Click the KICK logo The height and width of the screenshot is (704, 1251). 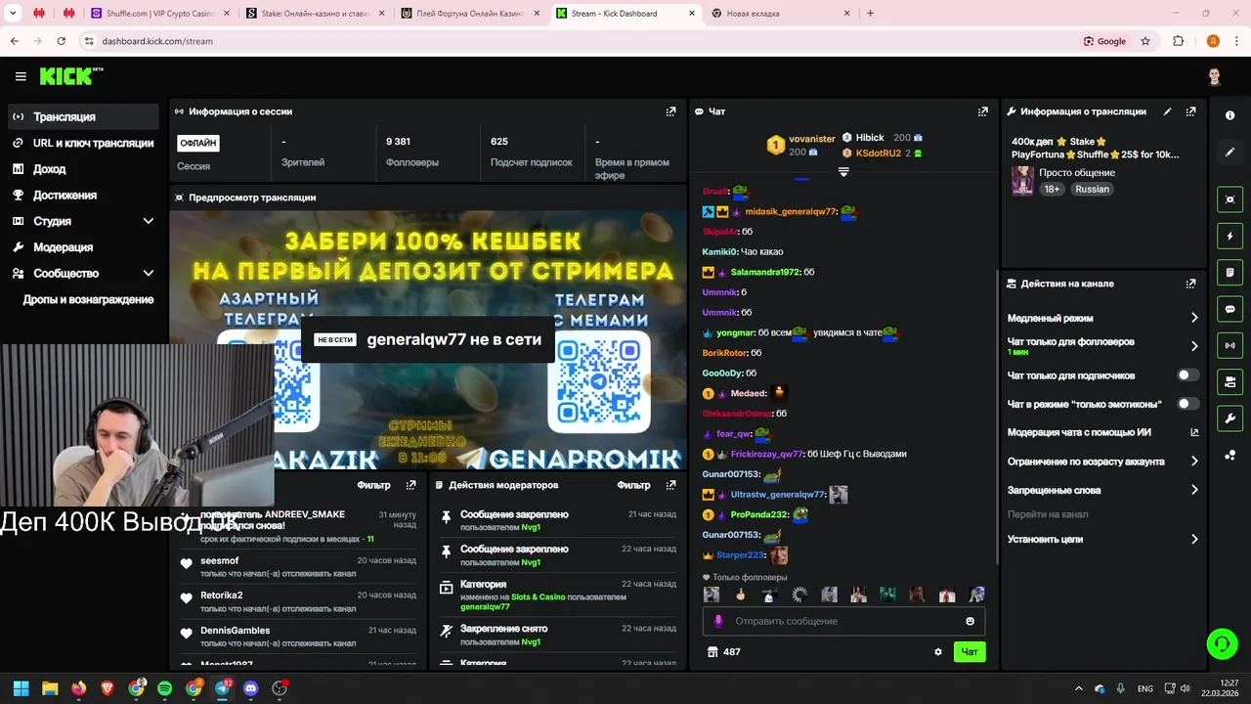coord(71,76)
